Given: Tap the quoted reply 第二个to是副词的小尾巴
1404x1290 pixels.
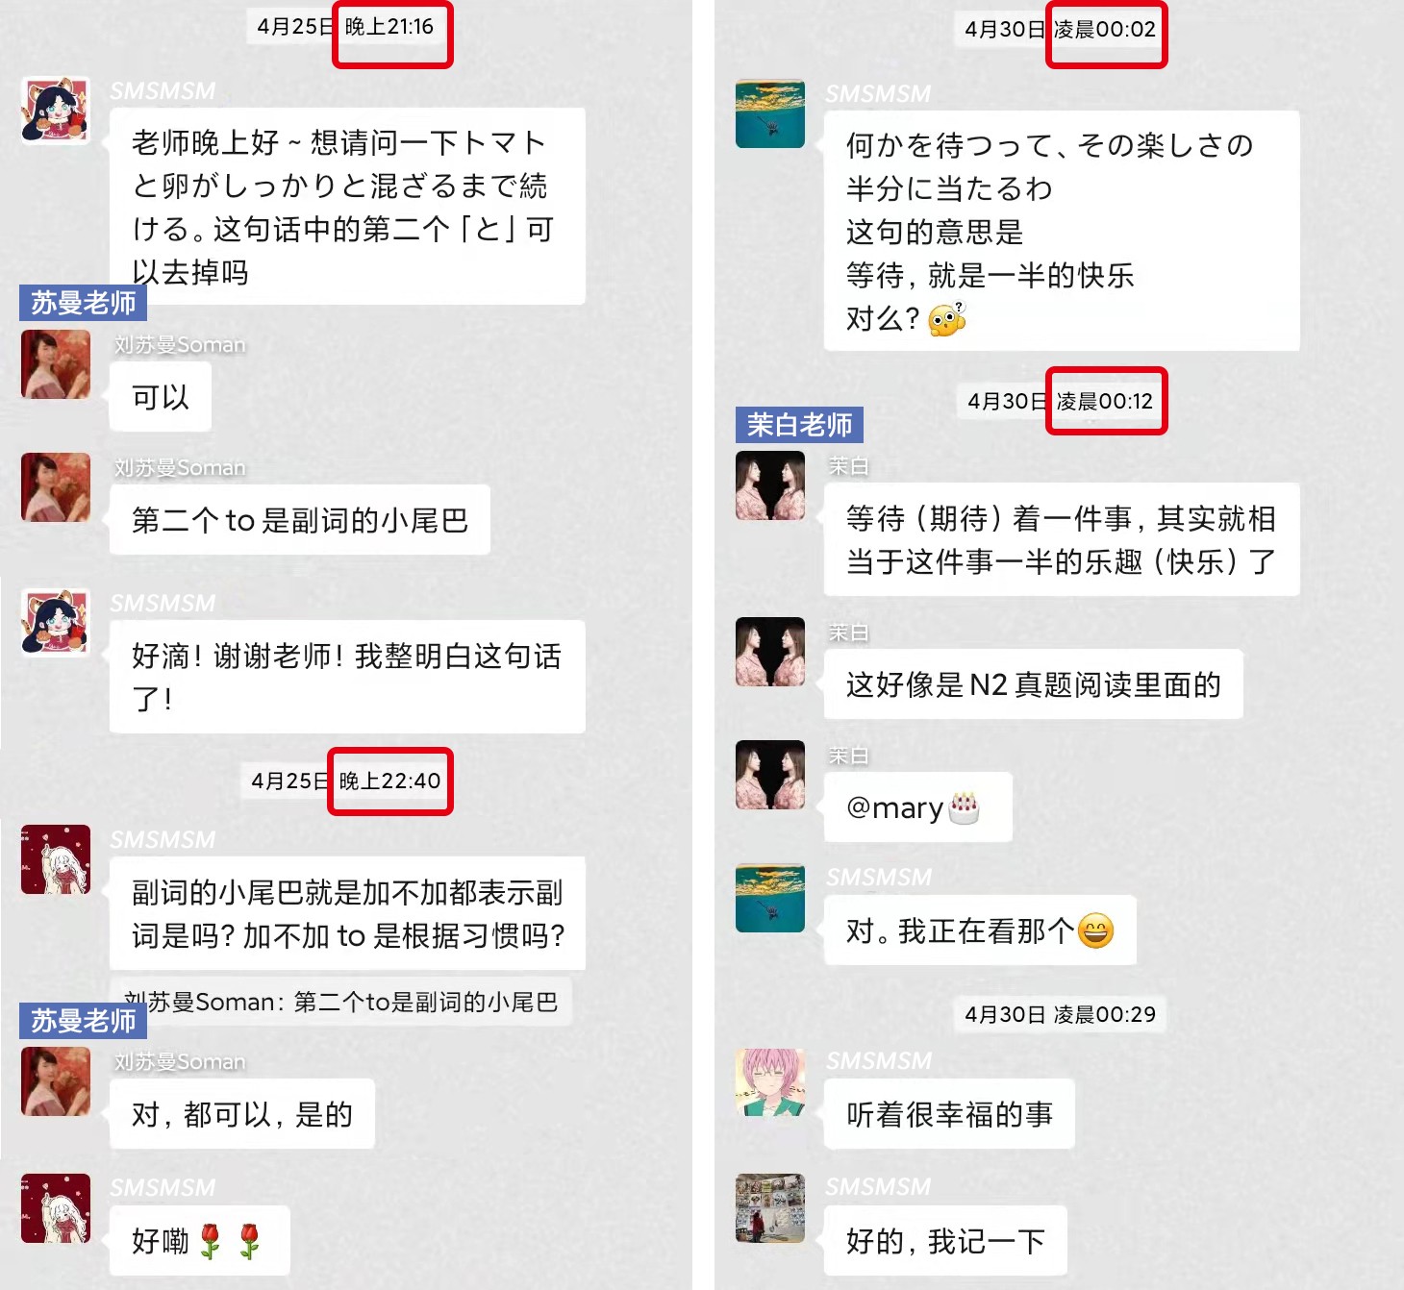Looking at the screenshot, I should coord(341,1002).
